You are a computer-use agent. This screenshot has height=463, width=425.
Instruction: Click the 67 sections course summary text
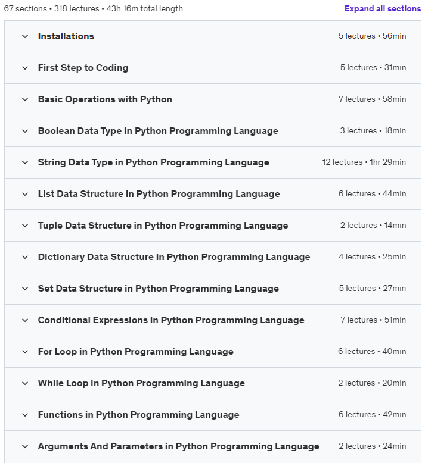coord(93,8)
